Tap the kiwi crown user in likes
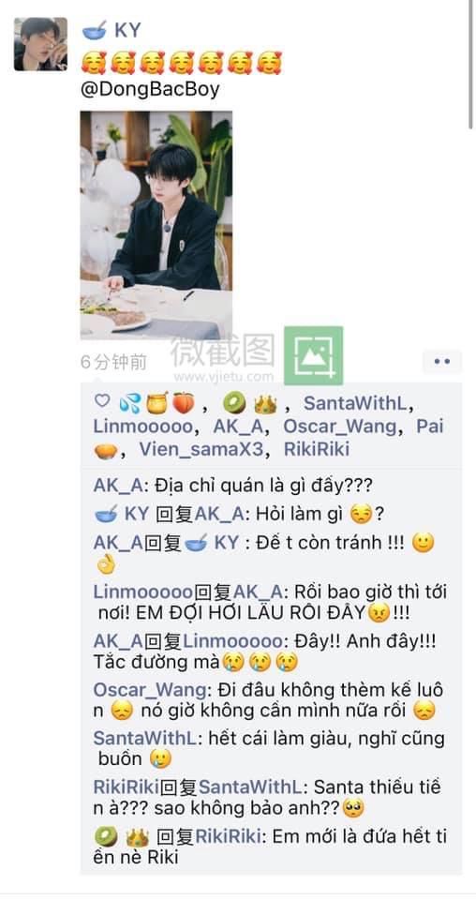Image resolution: width=476 pixels, height=900 pixels. 249,404
